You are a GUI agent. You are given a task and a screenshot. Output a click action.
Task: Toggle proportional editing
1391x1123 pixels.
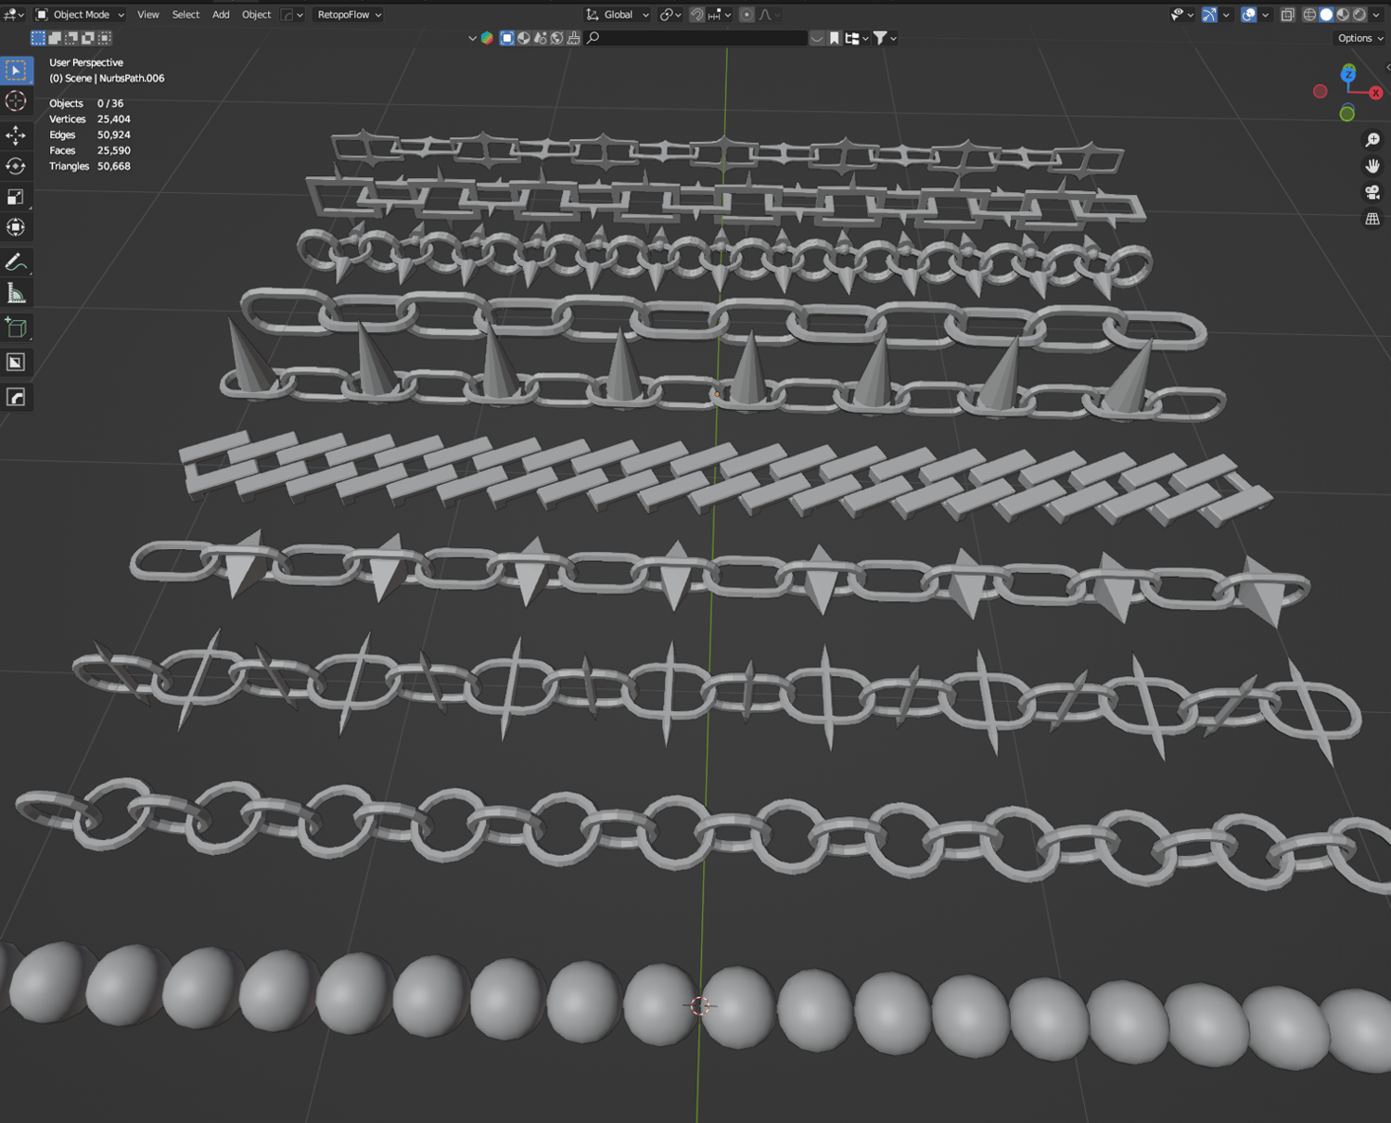pyautogui.click(x=747, y=15)
